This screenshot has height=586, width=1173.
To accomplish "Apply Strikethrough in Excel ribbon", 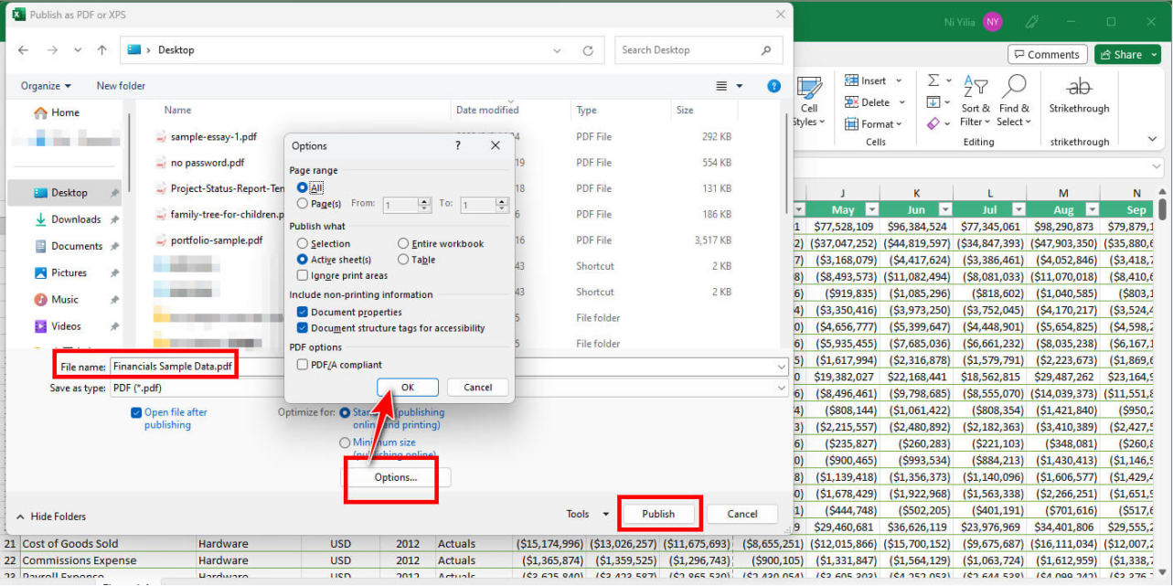I will click(x=1080, y=95).
